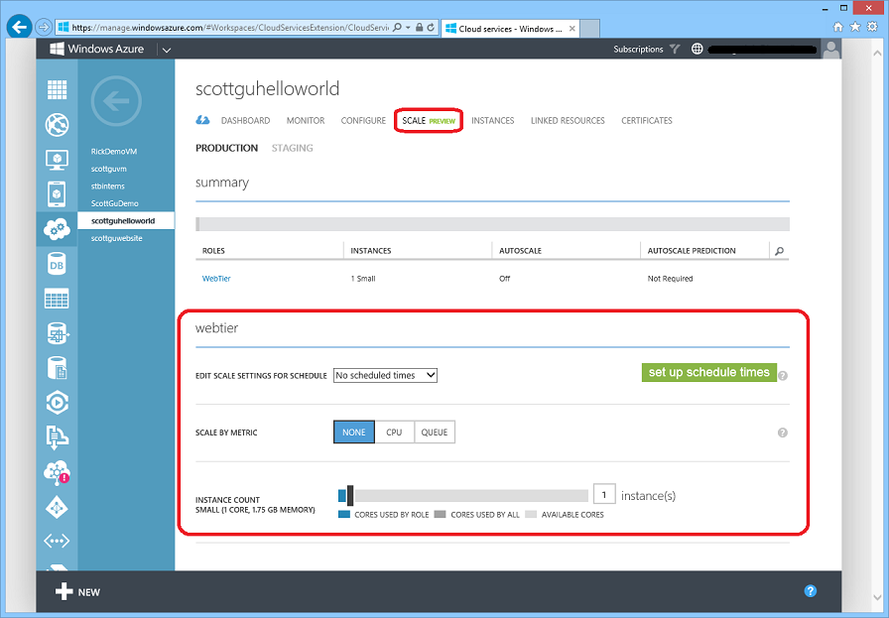Viewport: 889px width, 618px height.
Task: Open the CONFIGURE tab
Action: [363, 121]
